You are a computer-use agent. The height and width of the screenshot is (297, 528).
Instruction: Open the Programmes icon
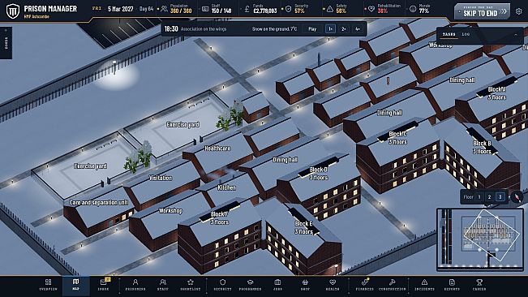[250, 282]
